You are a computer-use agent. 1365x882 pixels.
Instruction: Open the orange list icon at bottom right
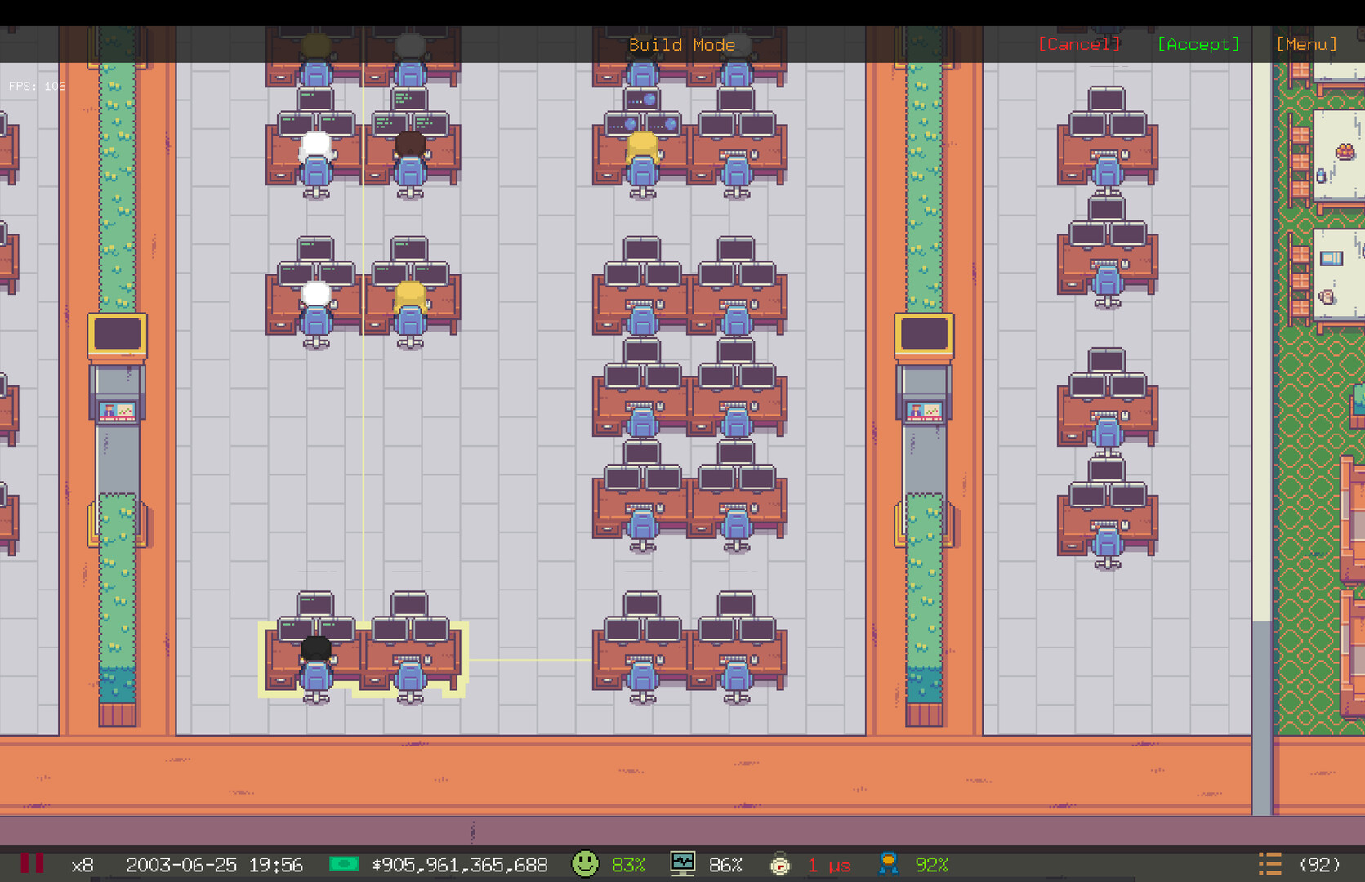point(1269,863)
